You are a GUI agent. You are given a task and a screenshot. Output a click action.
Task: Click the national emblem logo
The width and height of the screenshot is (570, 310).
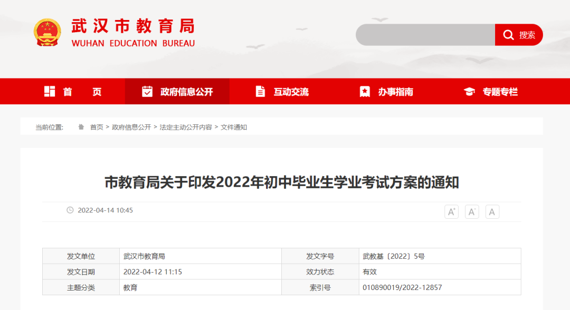pos(47,33)
